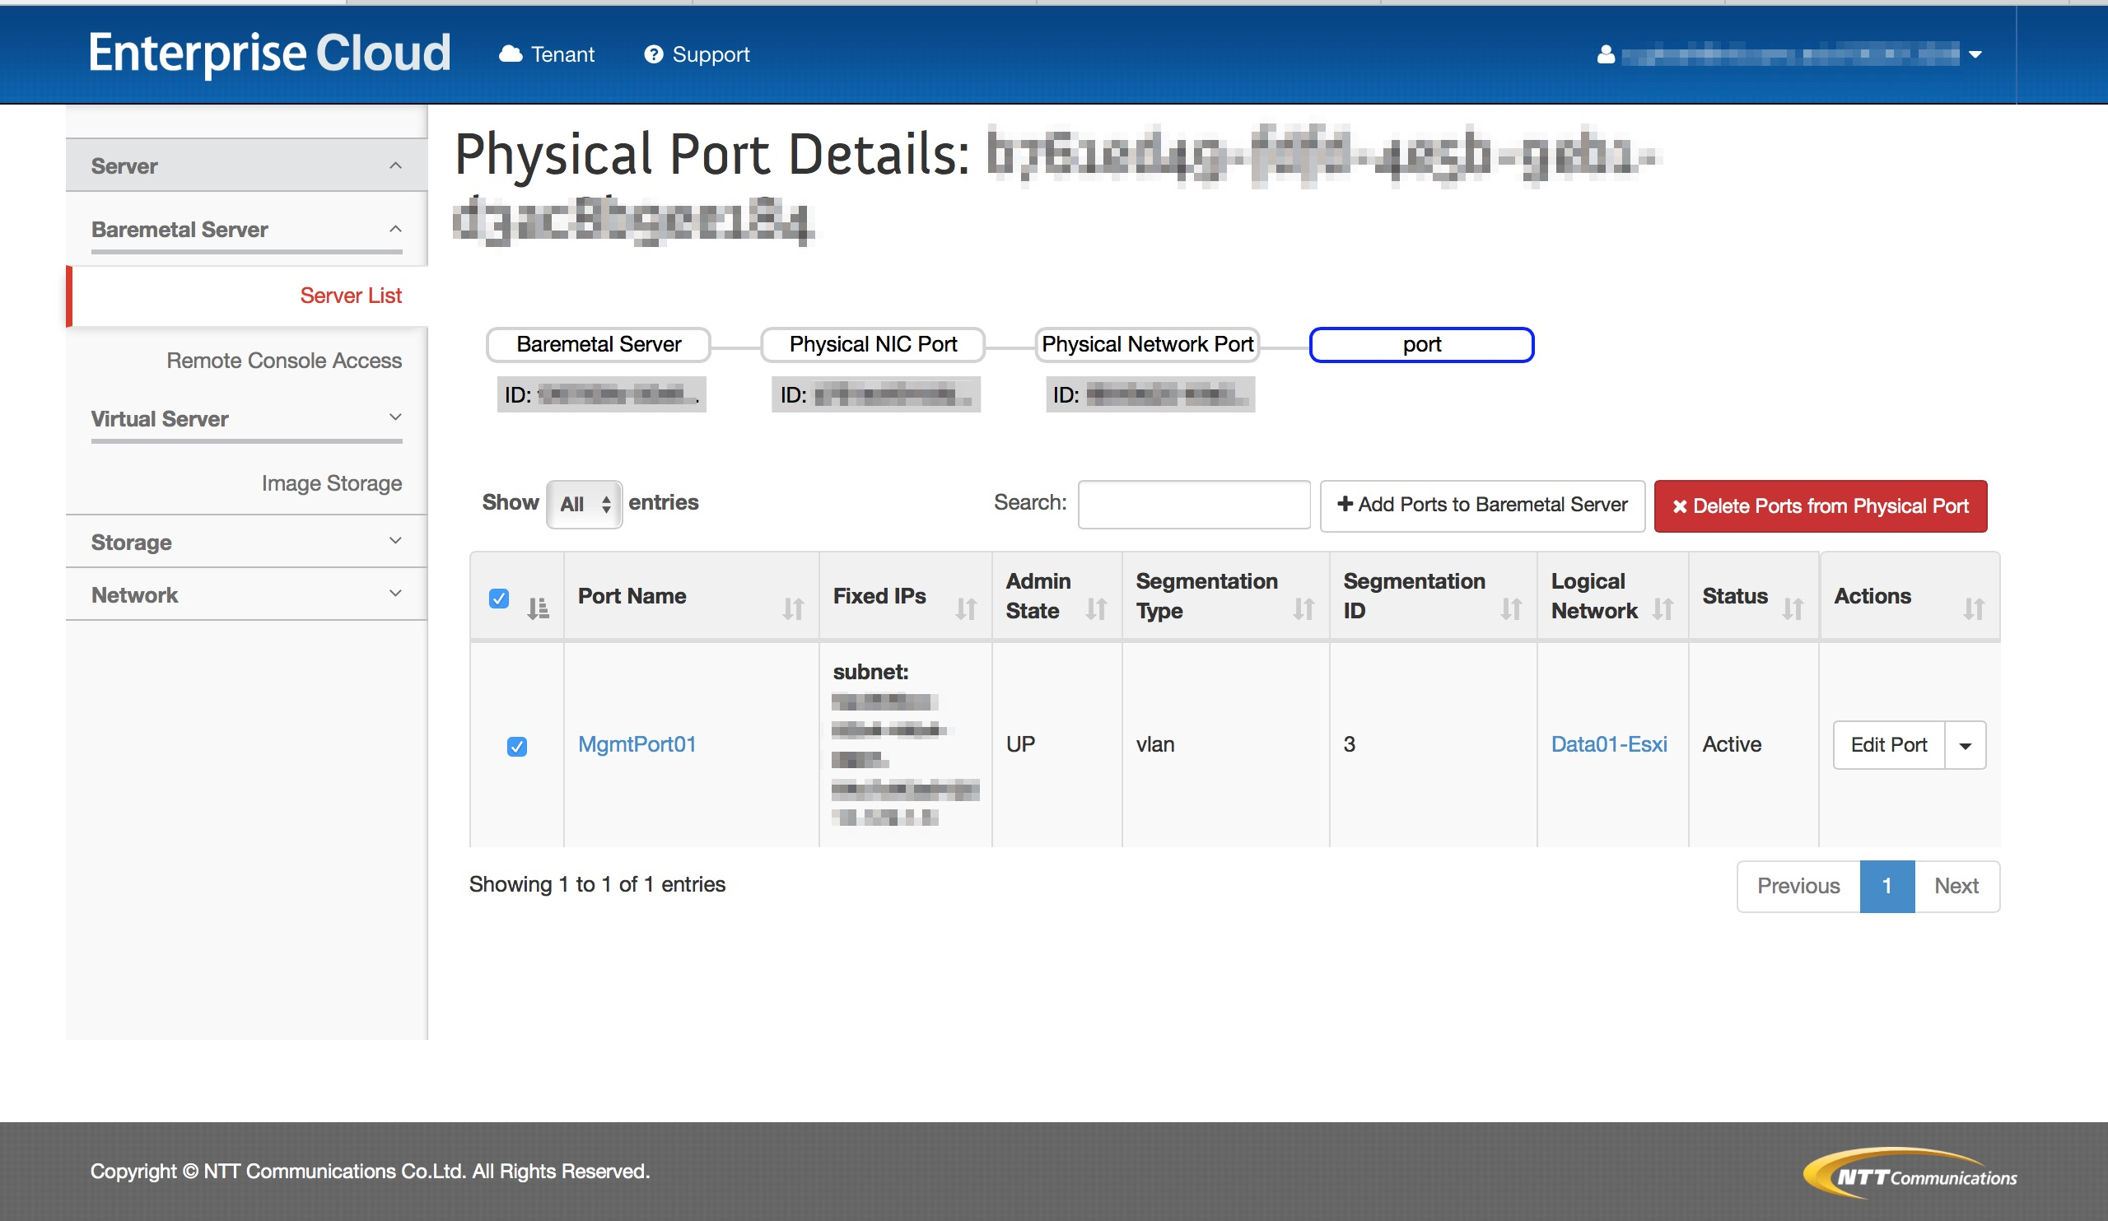The image size is (2108, 1221).
Task: Uncheck the MgmtPort01 row checkbox
Action: 517,746
